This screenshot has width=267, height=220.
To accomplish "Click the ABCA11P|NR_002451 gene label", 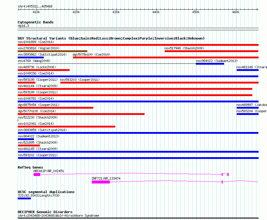I will pos(49,171).
